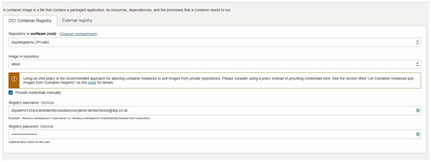Toggle the Provide credentials manually checkbox

11,93
